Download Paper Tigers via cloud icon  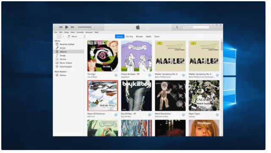coord(217,115)
